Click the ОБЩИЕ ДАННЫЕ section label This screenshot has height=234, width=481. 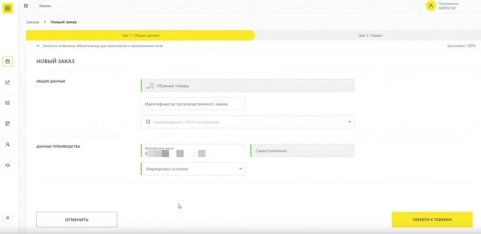pyautogui.click(x=51, y=81)
